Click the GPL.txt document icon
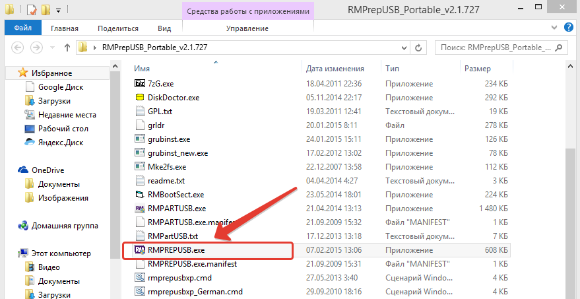Viewport: 580px width, 299px height. (139, 112)
